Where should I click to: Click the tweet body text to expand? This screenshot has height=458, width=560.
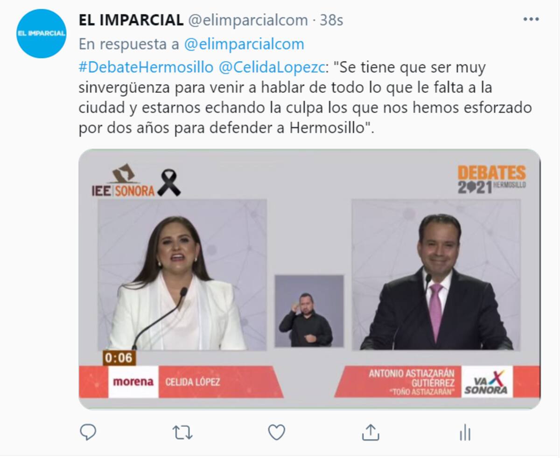click(305, 98)
